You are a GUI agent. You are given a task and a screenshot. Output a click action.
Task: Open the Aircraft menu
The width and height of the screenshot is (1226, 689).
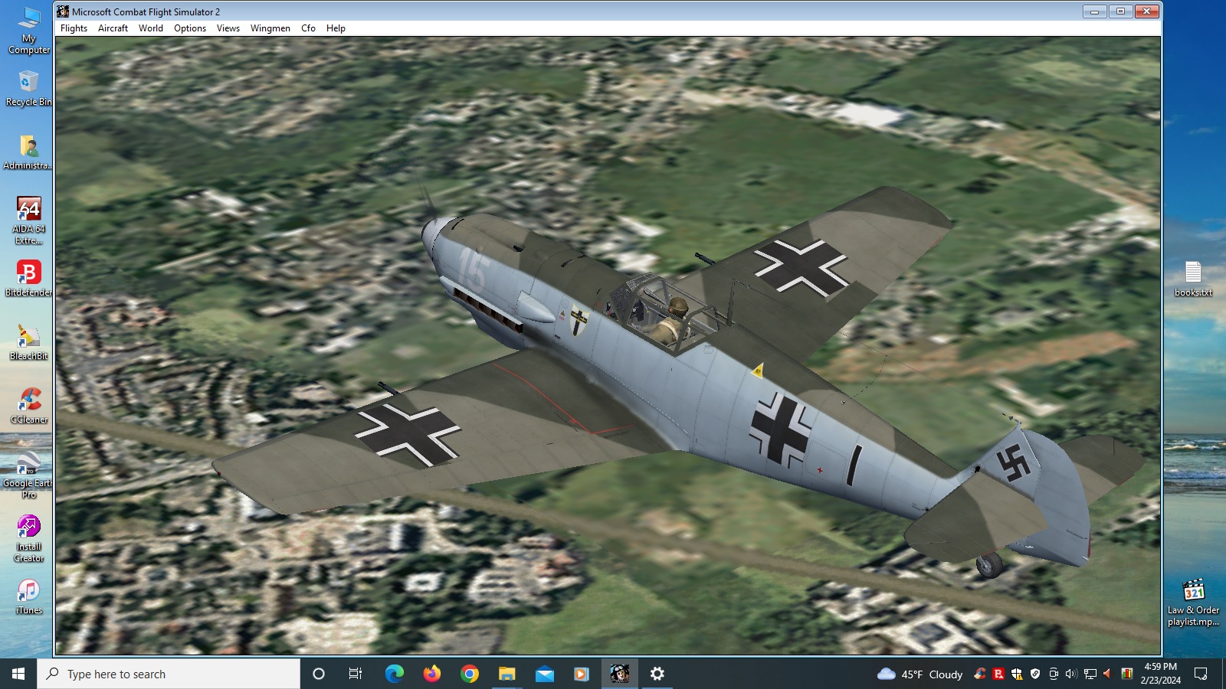(113, 28)
